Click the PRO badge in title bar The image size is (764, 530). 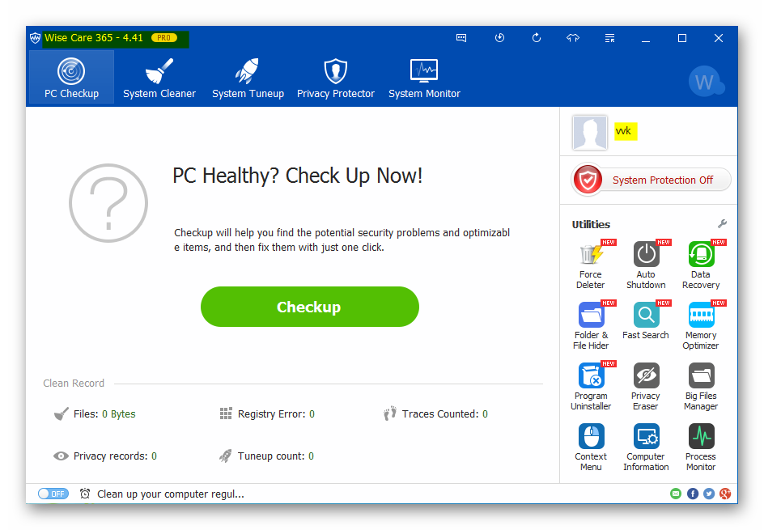164,37
